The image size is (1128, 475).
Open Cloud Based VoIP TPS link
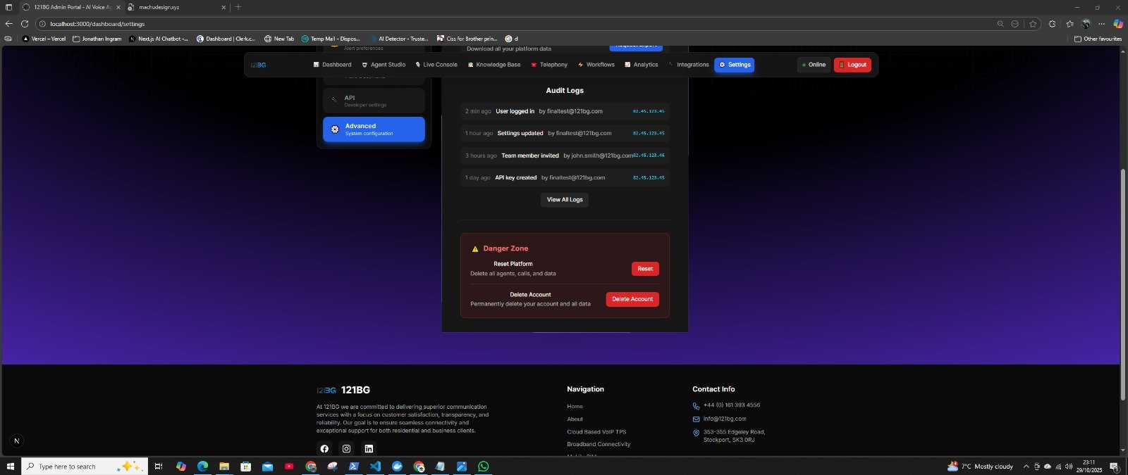[596, 432]
